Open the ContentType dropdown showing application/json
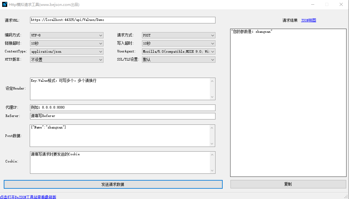This screenshot has height=199, width=349. 101,51
